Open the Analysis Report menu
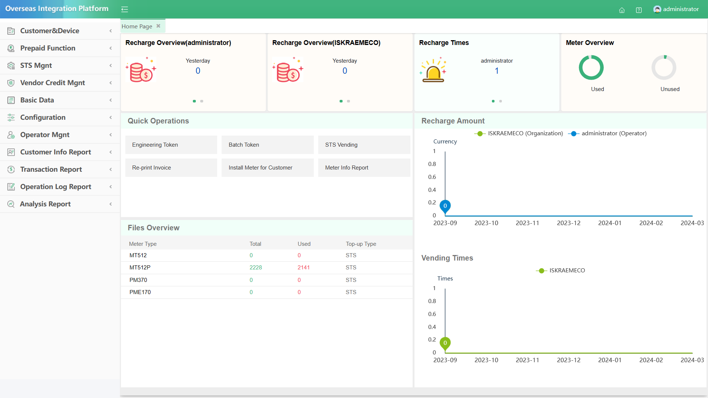708x398 pixels. click(60, 204)
